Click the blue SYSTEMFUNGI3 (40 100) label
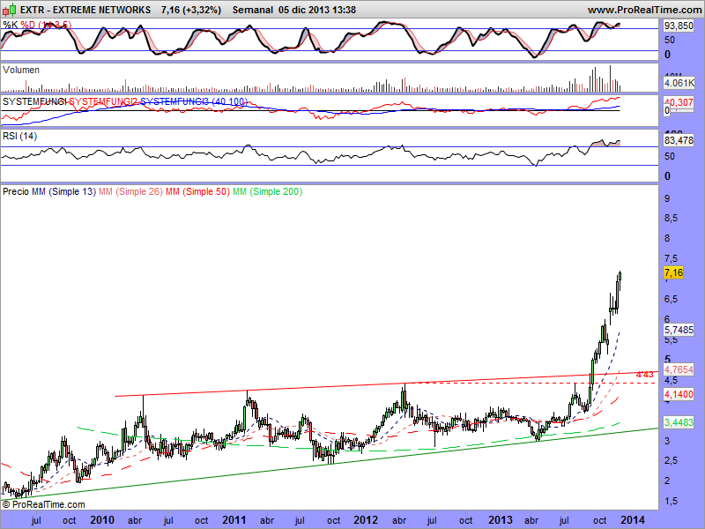The image size is (705, 529). [194, 101]
